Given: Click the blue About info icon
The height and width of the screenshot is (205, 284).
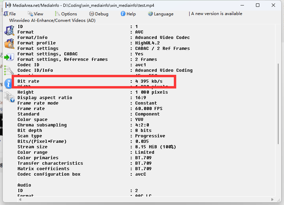Looking at the screenshot, I should [x=8, y=83].
